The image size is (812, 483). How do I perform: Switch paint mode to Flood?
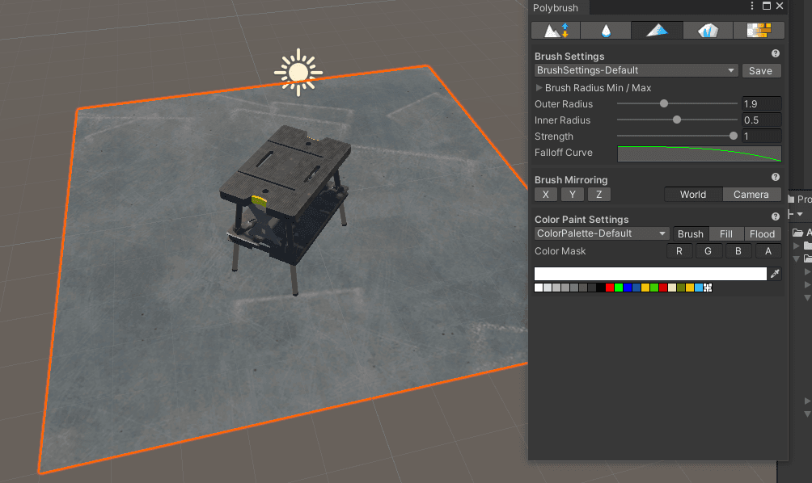coord(763,233)
